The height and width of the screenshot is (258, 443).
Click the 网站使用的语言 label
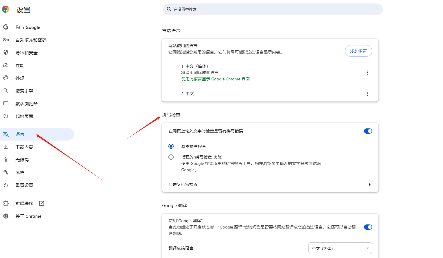183,46
